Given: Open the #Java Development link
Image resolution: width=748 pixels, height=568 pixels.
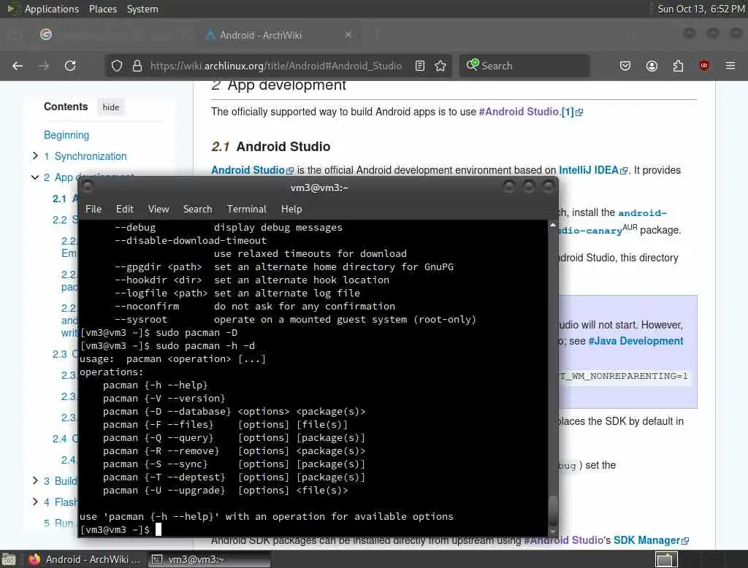Looking at the screenshot, I should coord(636,341).
